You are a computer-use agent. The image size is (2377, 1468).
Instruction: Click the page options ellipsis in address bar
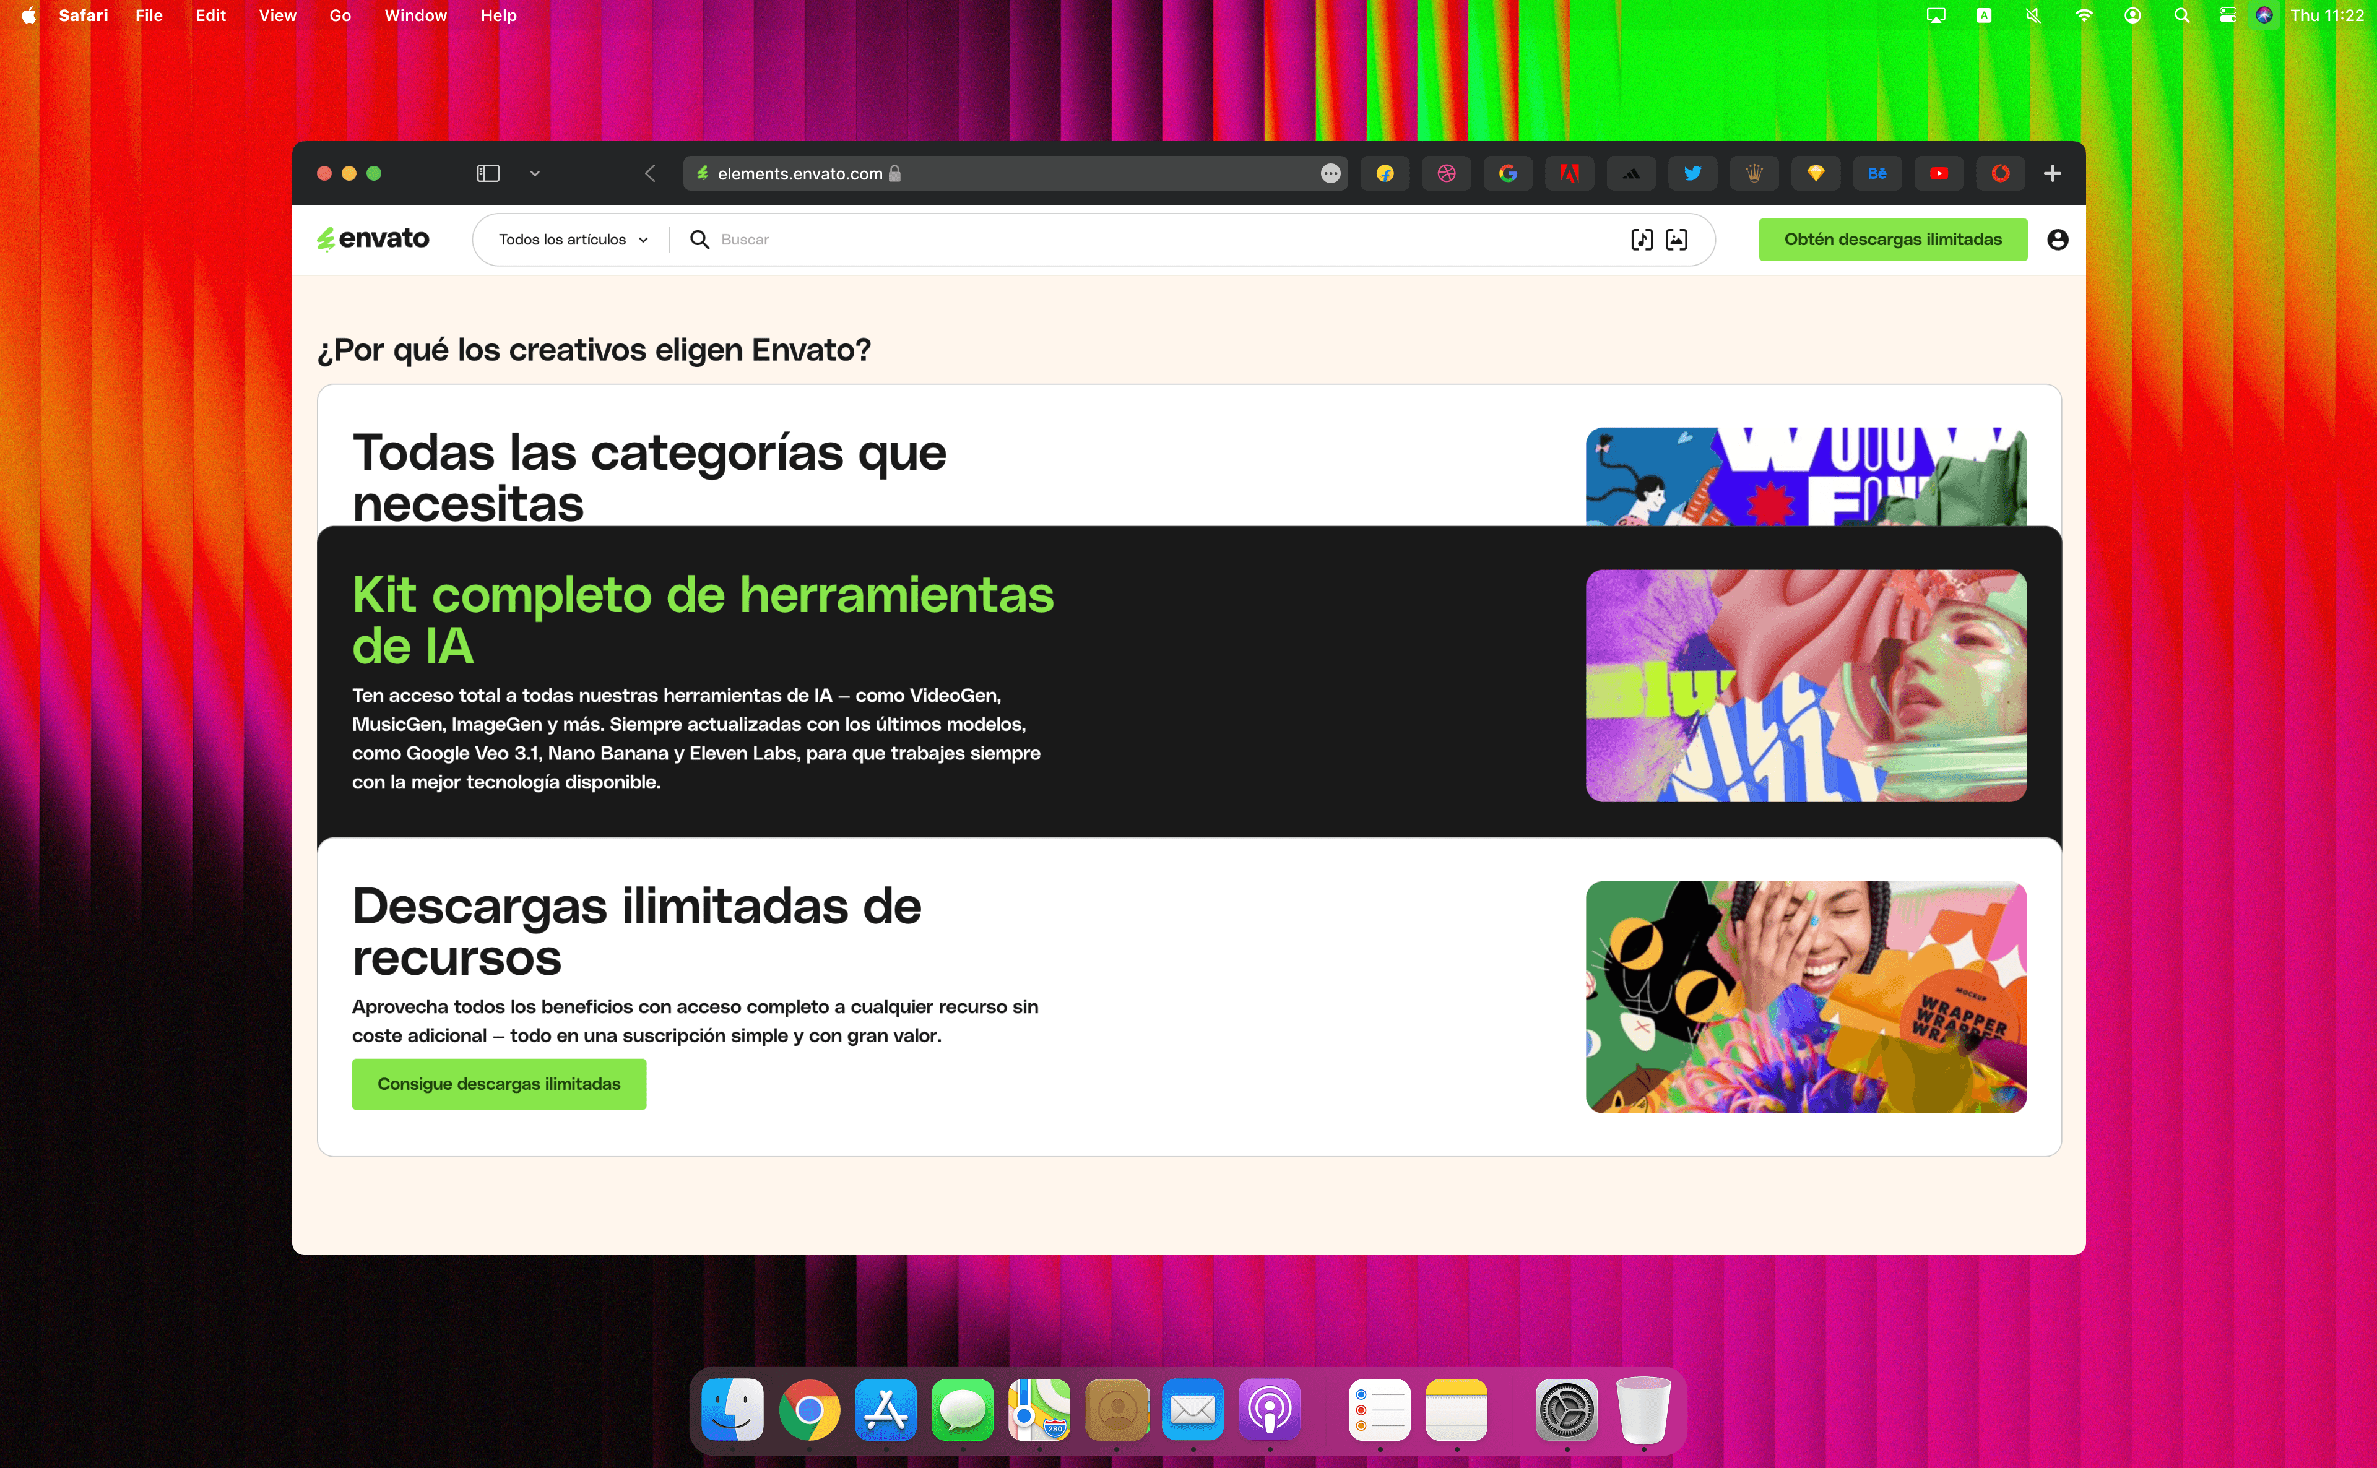pyautogui.click(x=1330, y=174)
